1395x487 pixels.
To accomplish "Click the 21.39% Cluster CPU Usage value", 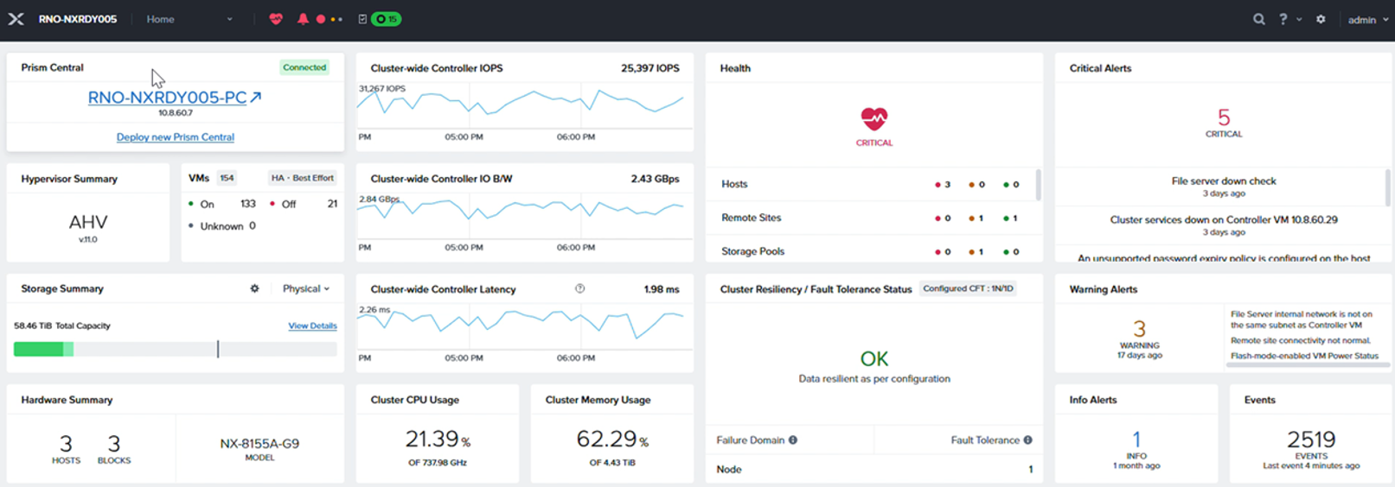I will click(x=438, y=440).
